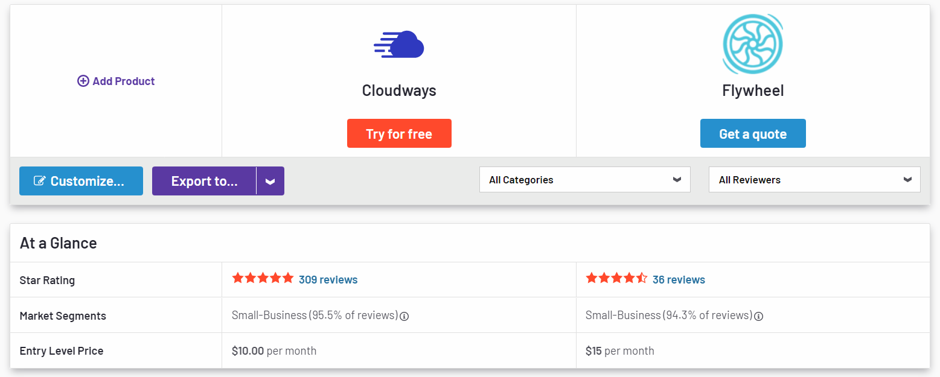Click the $10.00 per month price
This screenshot has width=940, height=377.
[274, 350]
